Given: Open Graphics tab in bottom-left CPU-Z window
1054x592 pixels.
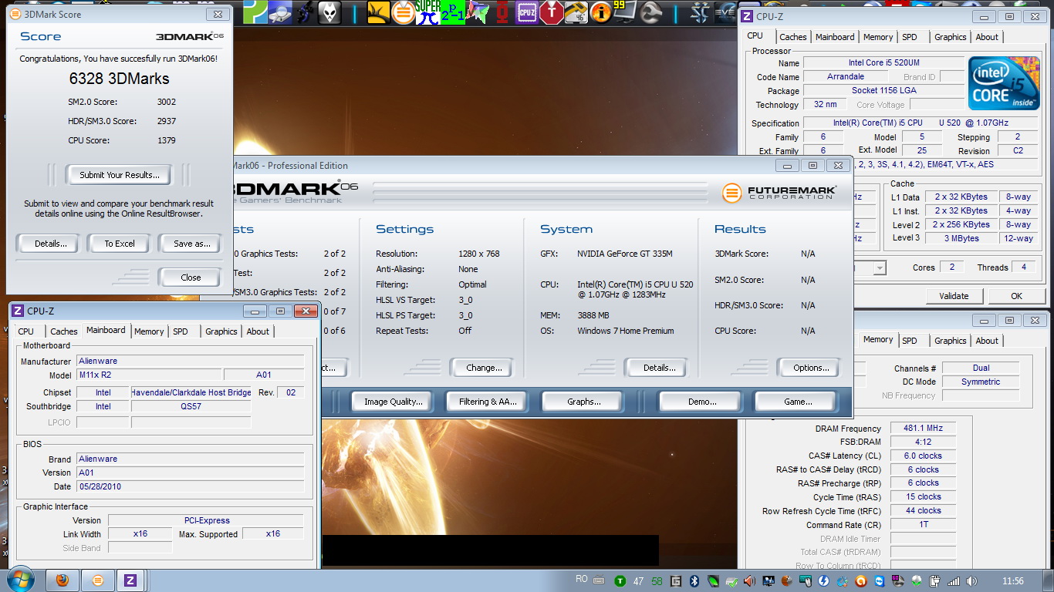Looking at the screenshot, I should 221,331.
